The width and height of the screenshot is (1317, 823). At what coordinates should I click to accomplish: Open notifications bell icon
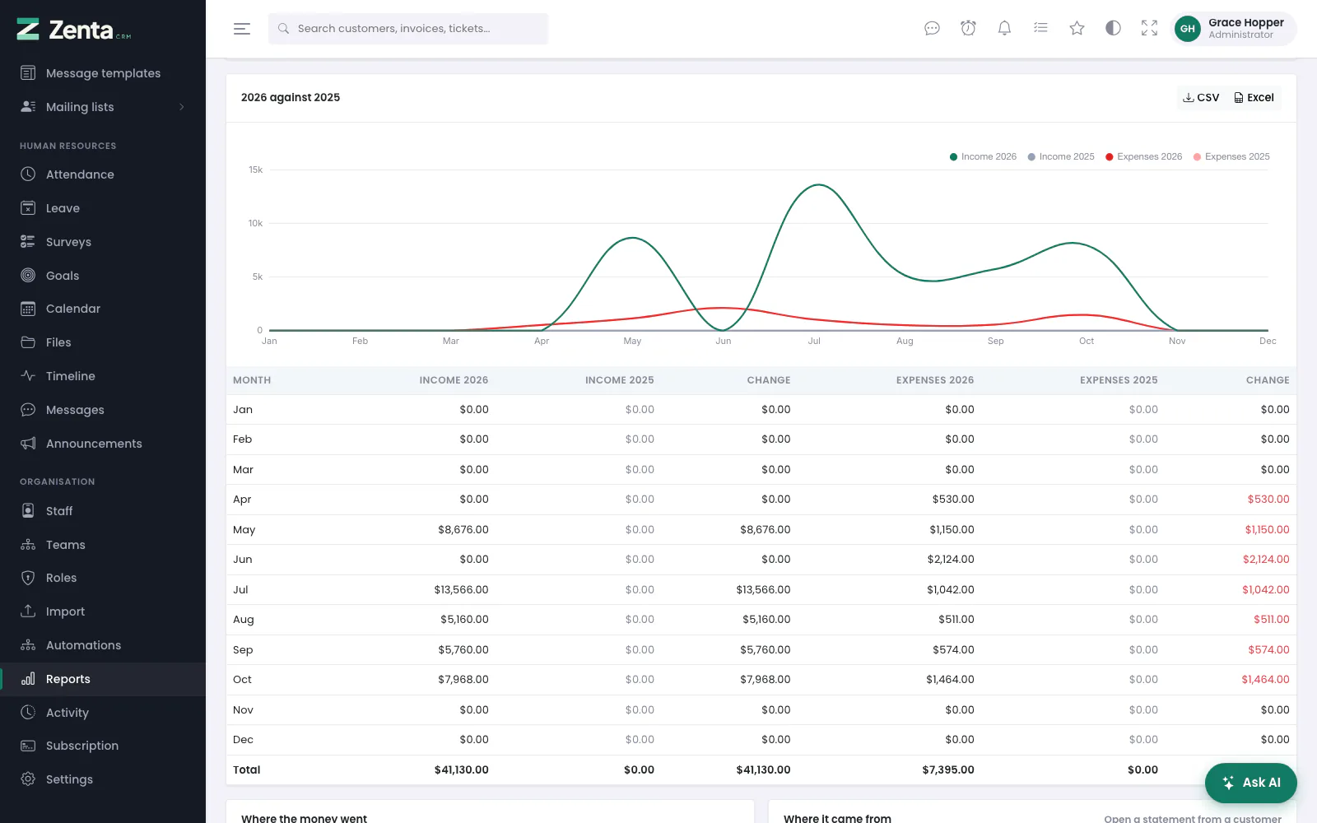point(1004,29)
